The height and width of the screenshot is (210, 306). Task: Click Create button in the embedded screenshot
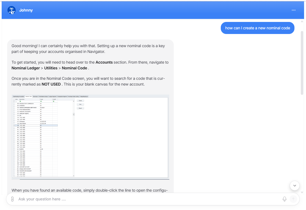click(80, 101)
